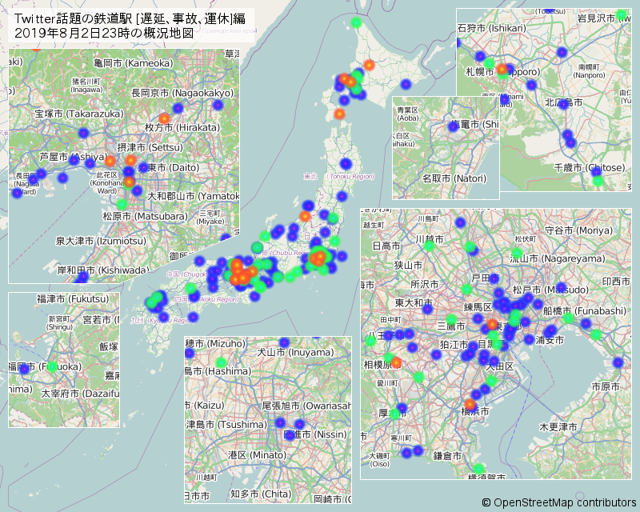This screenshot has height=512, width=640.
Task: Click the '長岡京市 (Nagaokakyo)' label
Action: pyautogui.click(x=182, y=93)
